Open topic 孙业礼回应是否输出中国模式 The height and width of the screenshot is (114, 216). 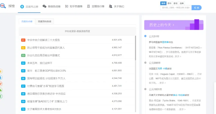click(43, 55)
